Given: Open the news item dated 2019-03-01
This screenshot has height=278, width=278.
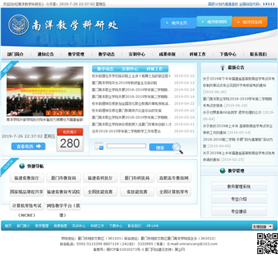Looking at the screenshot, I should coord(127,131).
